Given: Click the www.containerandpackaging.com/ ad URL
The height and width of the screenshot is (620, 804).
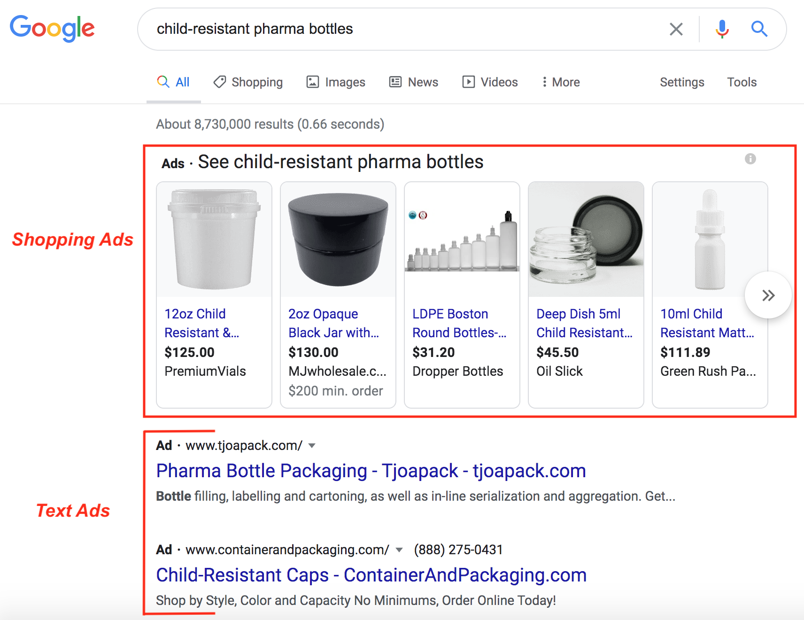Looking at the screenshot, I should [x=287, y=550].
